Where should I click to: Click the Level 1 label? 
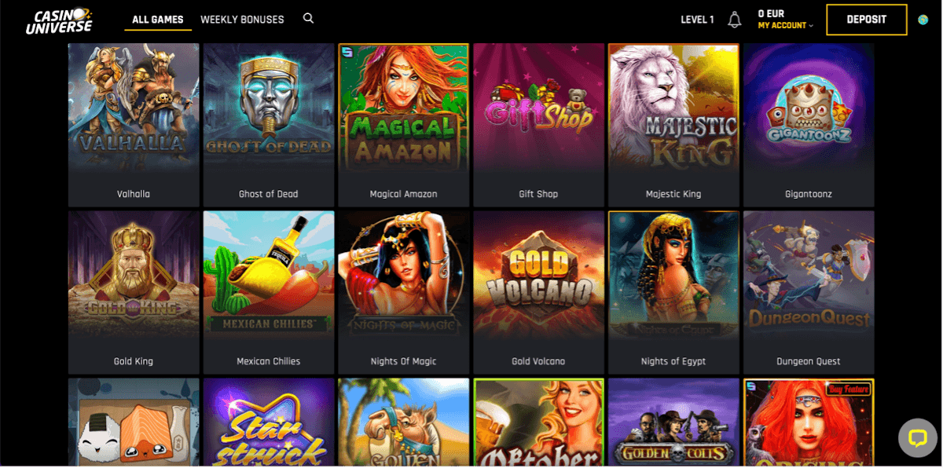[697, 20]
